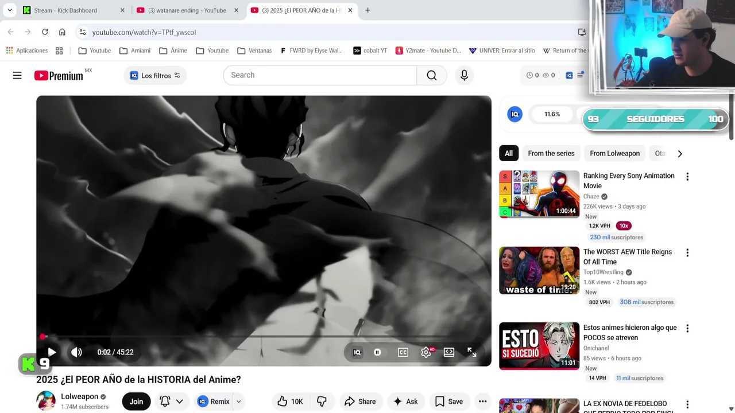Open the player settings gear

click(x=426, y=352)
